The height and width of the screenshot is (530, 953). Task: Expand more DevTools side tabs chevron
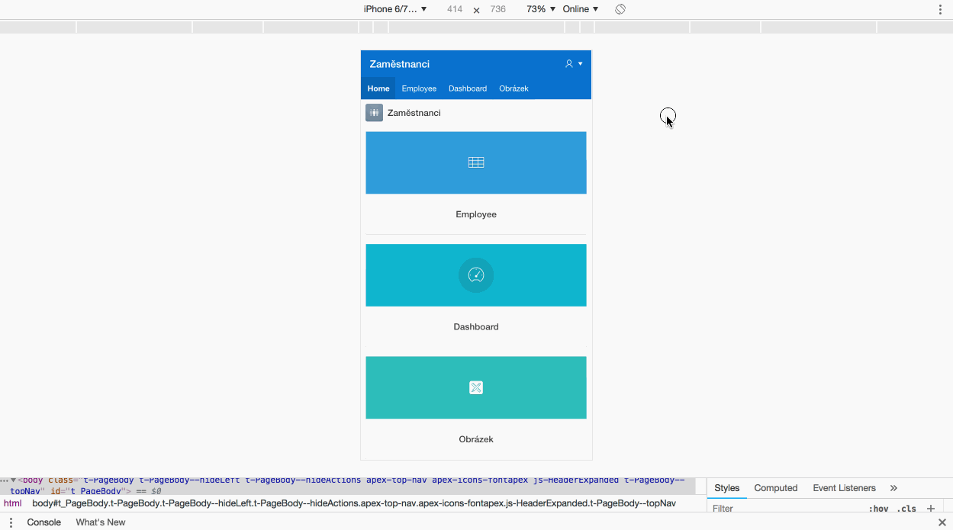893,488
